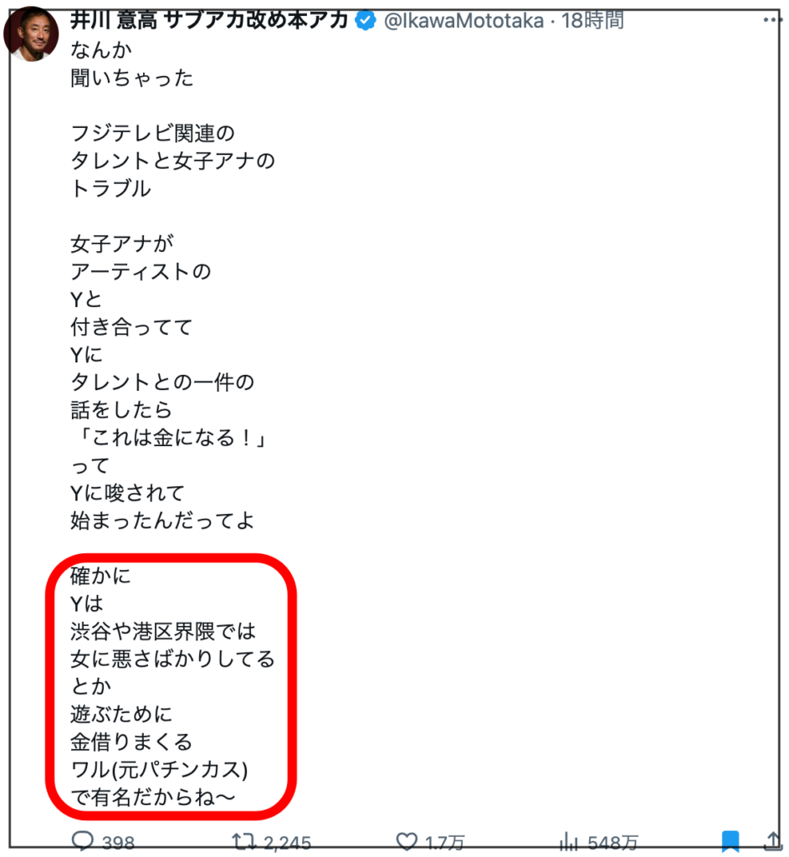Viewport: 789px width, 857px height.
Task: Open view analytics bar chart icon
Action: point(569,841)
